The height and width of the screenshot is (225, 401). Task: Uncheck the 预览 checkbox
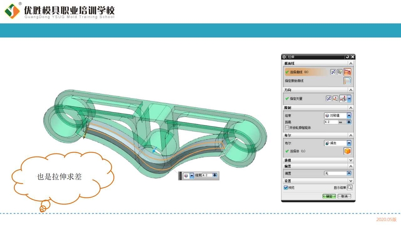click(286, 187)
